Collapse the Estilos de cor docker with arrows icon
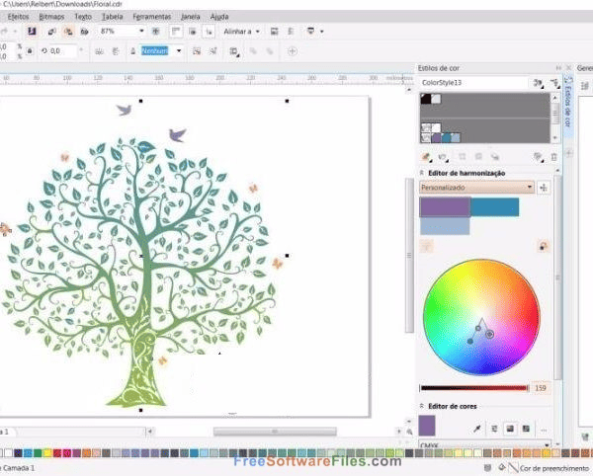This screenshot has width=593, height=476. 558,68
